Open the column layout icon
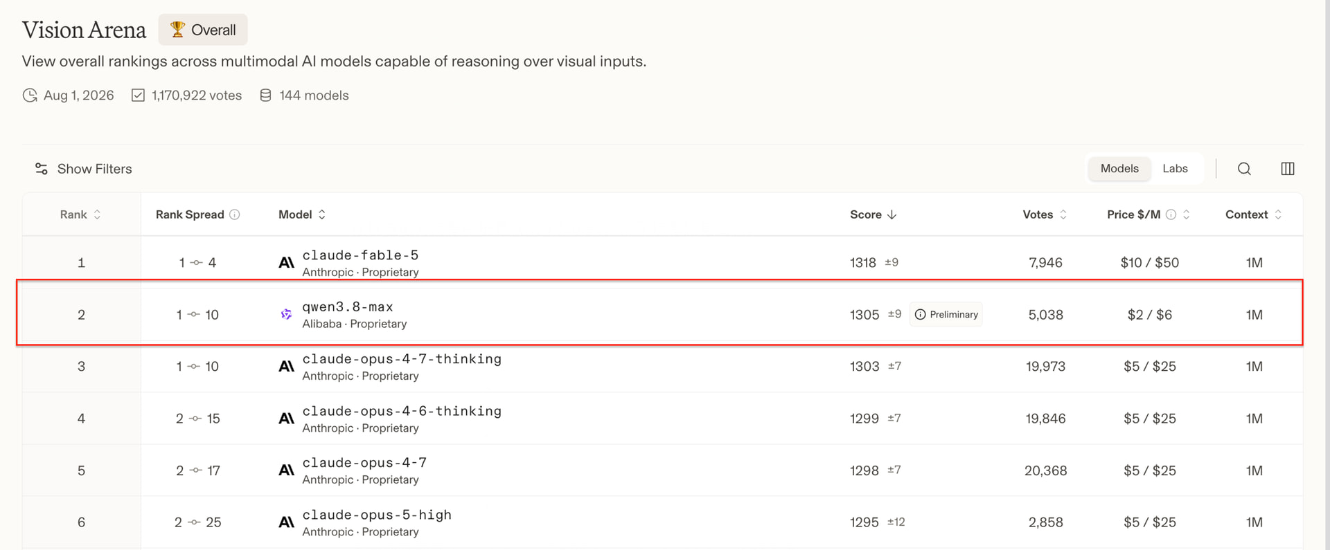The width and height of the screenshot is (1330, 550). (1288, 169)
